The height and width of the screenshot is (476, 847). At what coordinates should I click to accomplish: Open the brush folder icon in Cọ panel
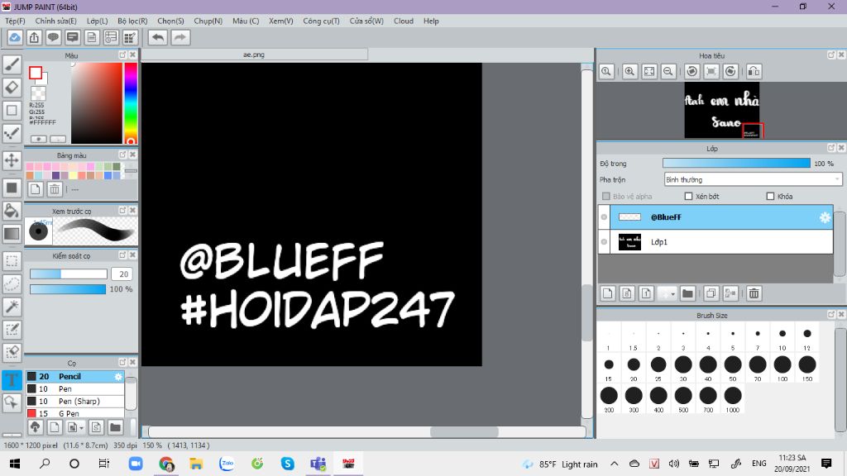coord(115,427)
